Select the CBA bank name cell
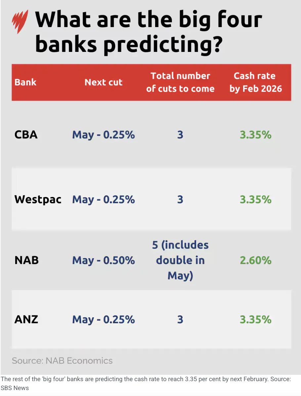Screen dimensions: 301x396 (x=26, y=135)
